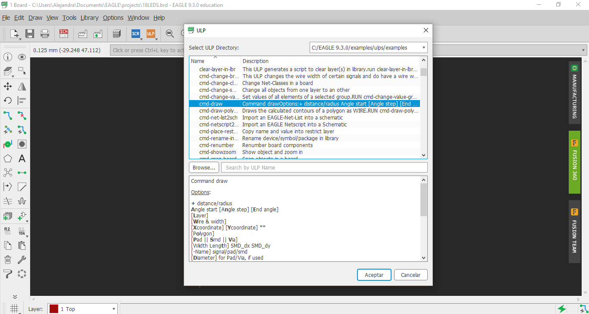Open the ULP directory dropdown

pyautogui.click(x=423, y=47)
